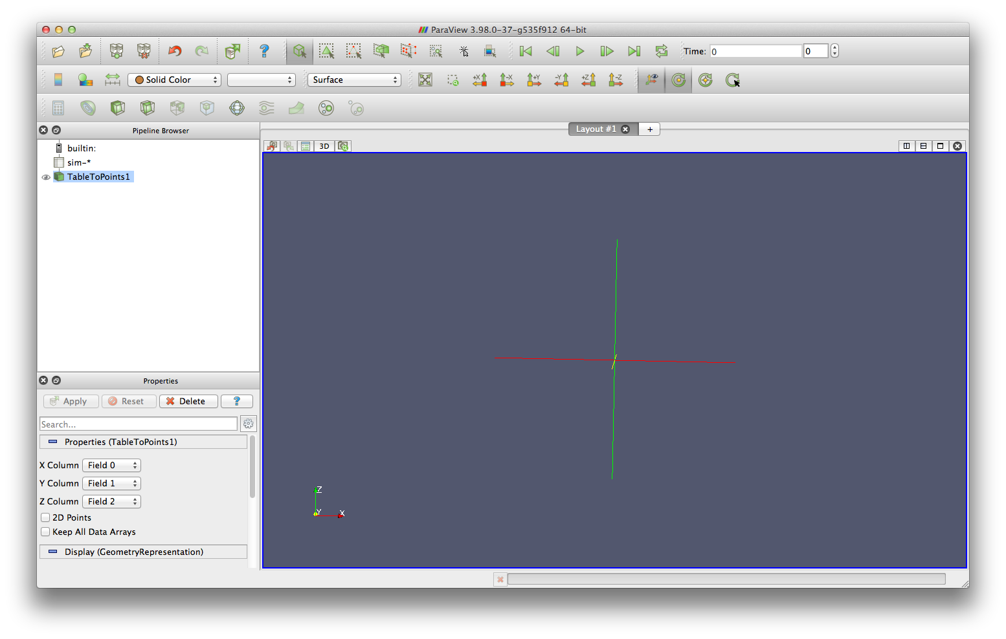Viewport: 1006px width, 639px height.
Task: Toggle visibility eye for TableToPoints1
Action: [x=46, y=177]
